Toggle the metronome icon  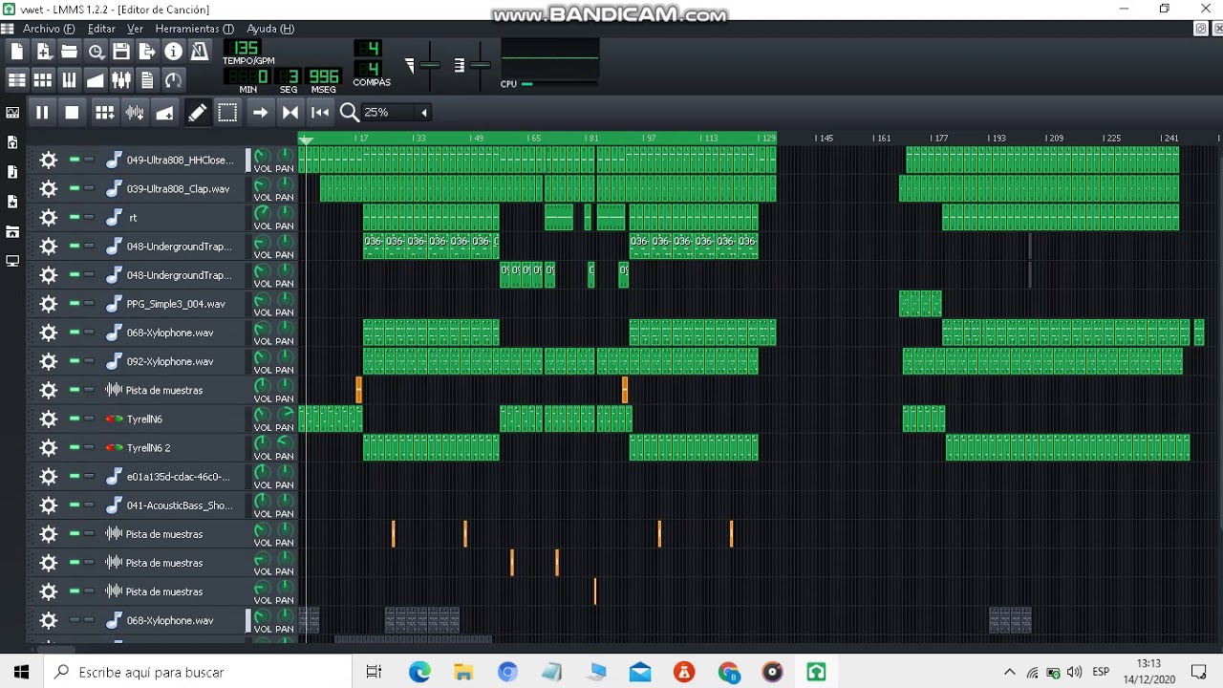199,52
